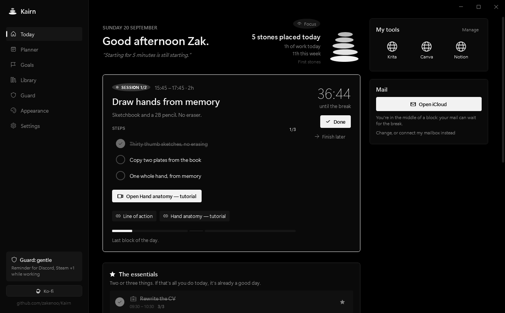Image resolution: width=505 pixels, height=313 pixels.
Task: Click the Library books icon
Action: click(x=13, y=80)
